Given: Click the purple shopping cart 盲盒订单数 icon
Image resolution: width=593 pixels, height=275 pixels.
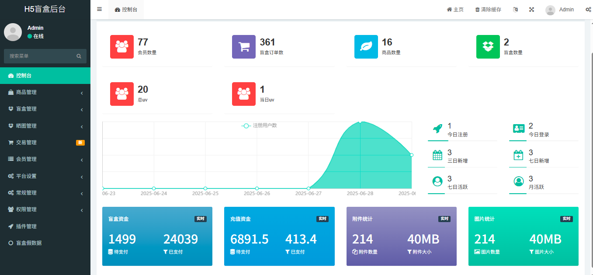Looking at the screenshot, I should (244, 46).
